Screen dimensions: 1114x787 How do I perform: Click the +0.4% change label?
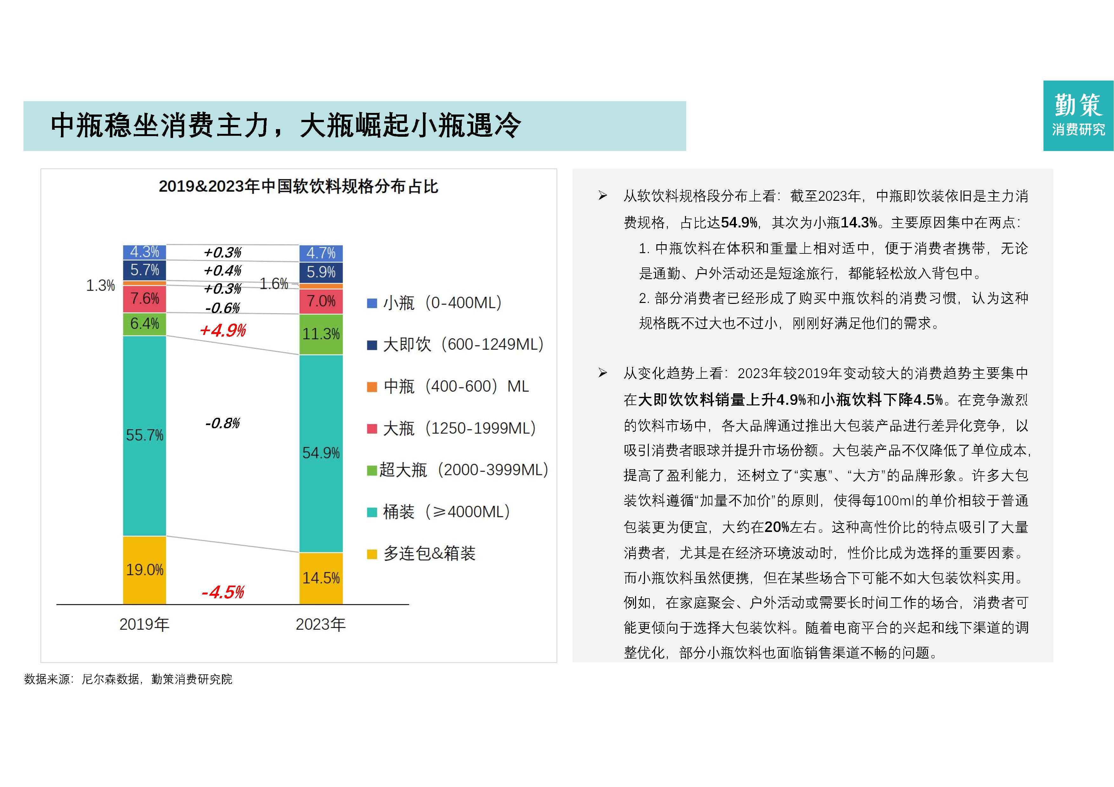pyautogui.click(x=223, y=271)
